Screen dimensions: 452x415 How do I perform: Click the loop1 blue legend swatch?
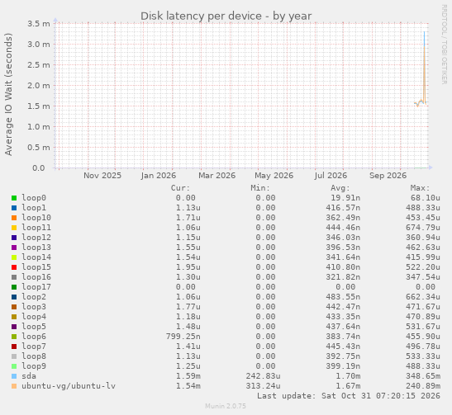[x=14, y=208]
